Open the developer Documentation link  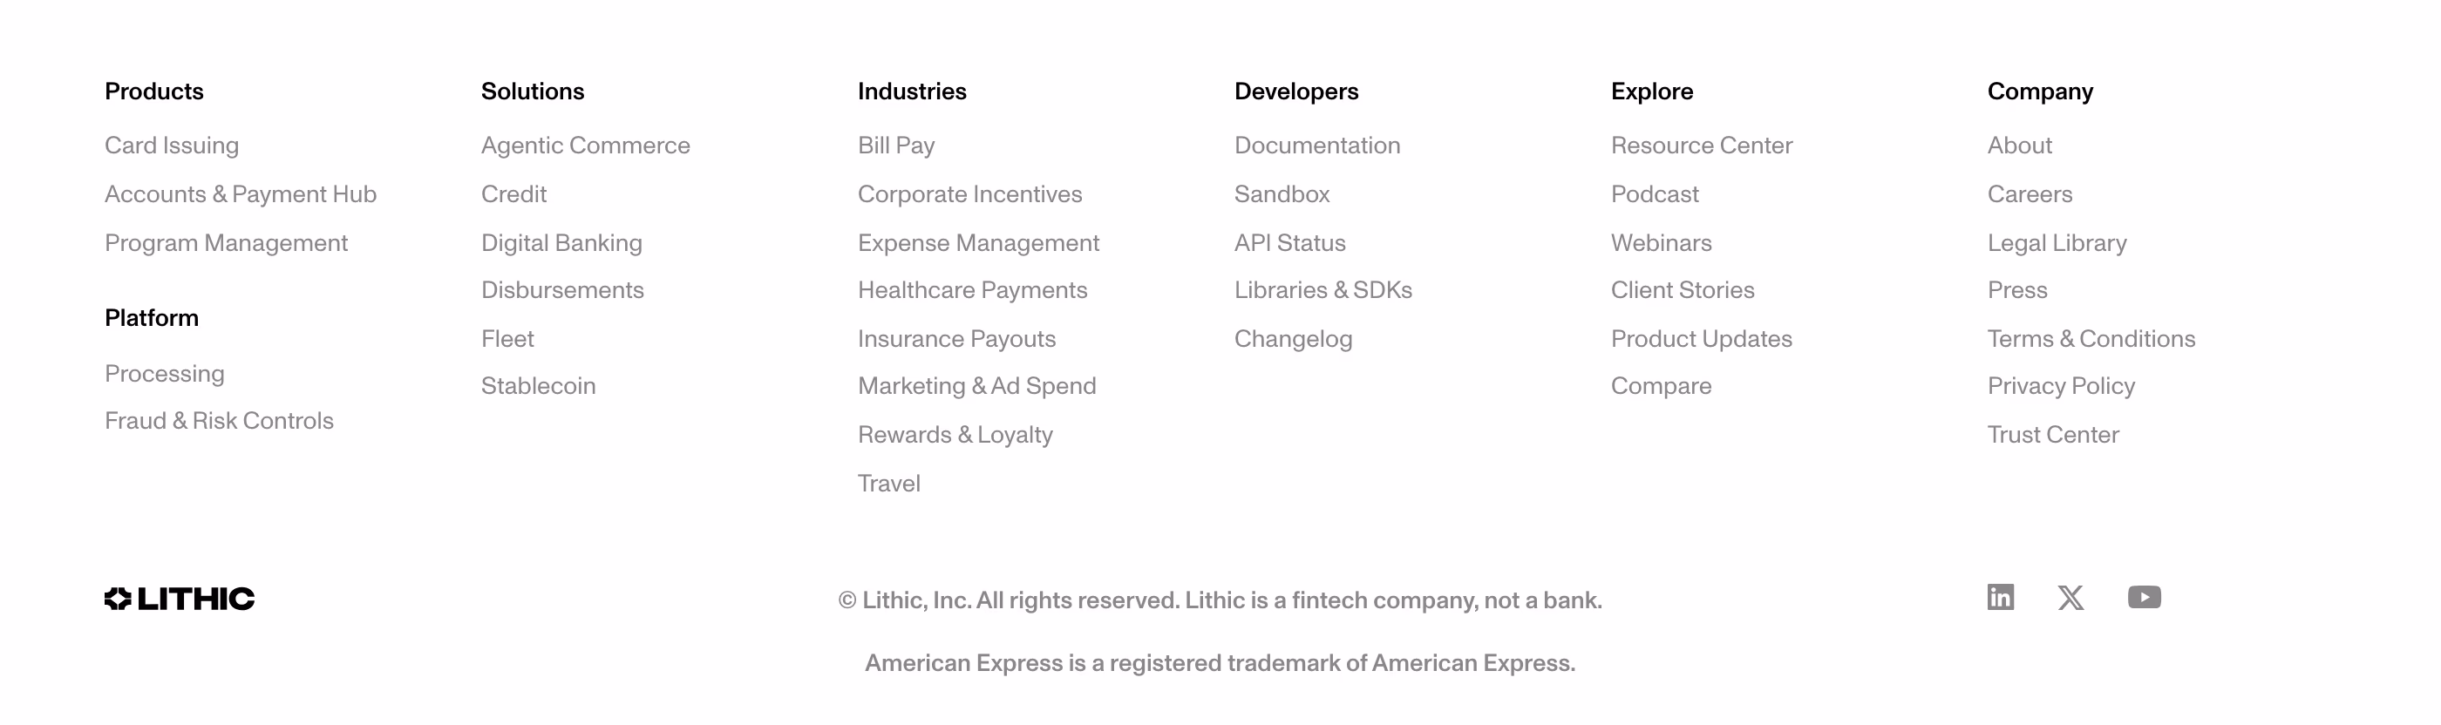tap(1317, 145)
